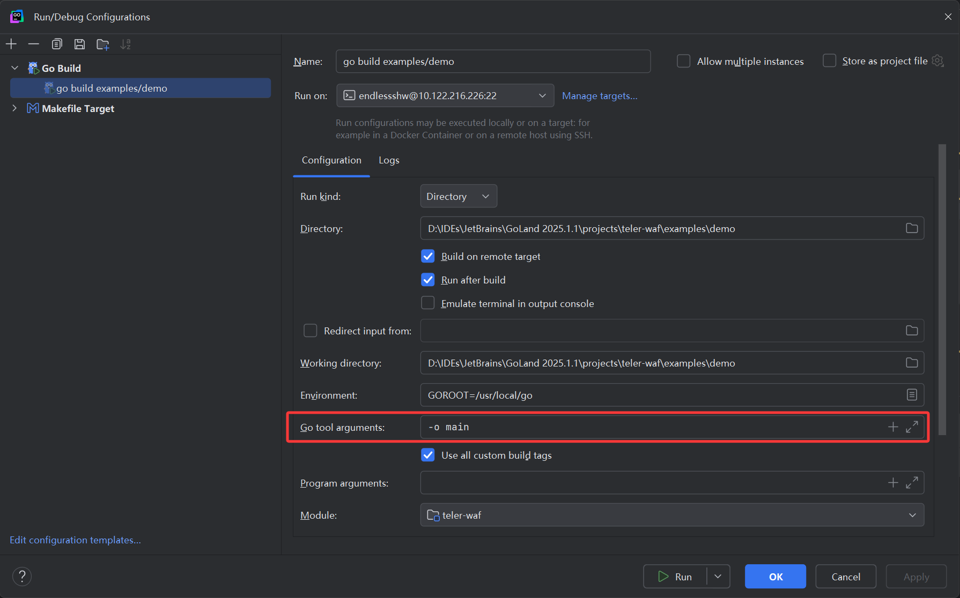960x598 pixels.
Task: Select the Go Build group item
Action: (61, 68)
